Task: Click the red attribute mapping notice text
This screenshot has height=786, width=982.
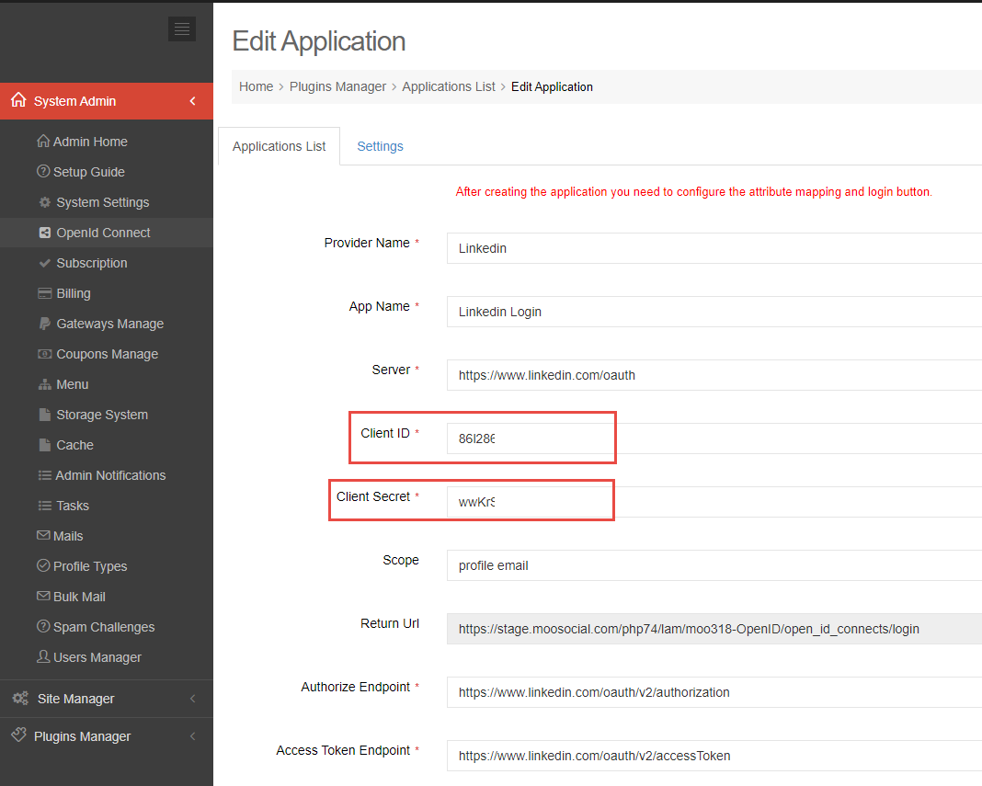Action: click(693, 191)
